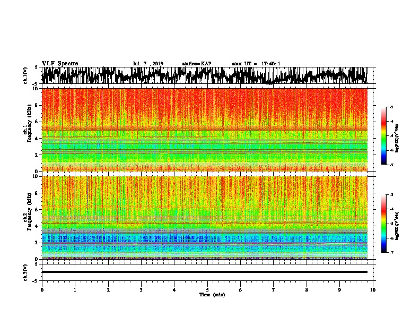The width and height of the screenshot is (420, 325).
Task: Click the ch.1 spectrogram color bar
Action: [x=383, y=136]
